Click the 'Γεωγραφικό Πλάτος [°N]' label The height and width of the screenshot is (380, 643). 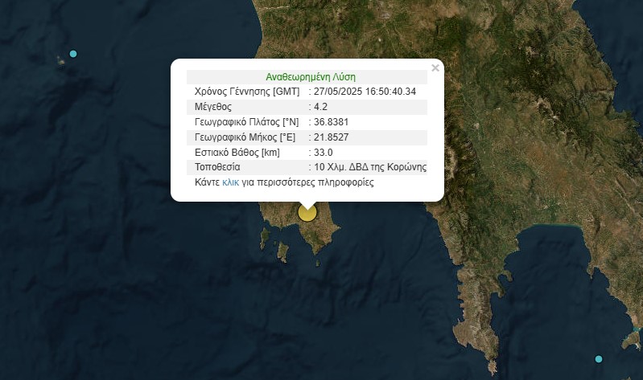246,122
